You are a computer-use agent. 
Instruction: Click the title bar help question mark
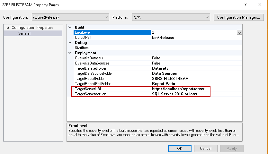point(245,5)
